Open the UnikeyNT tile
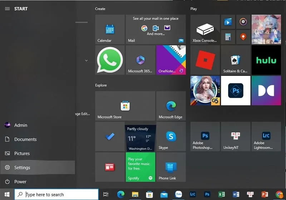The height and width of the screenshot is (200, 286). [235, 136]
